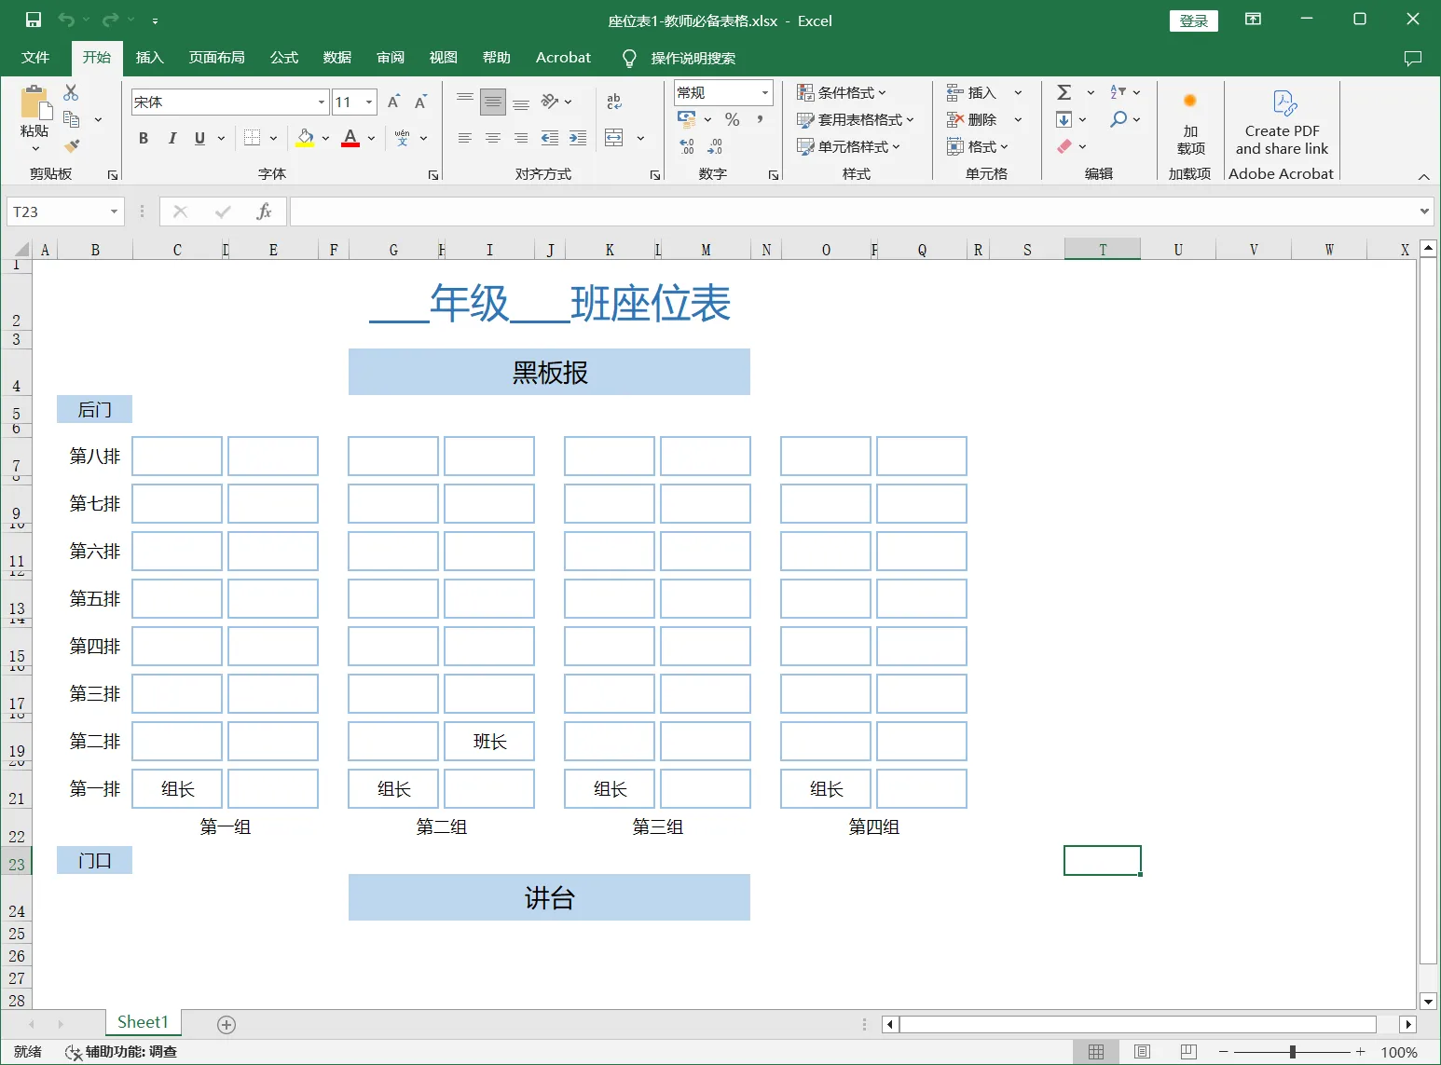The image size is (1441, 1065).
Task: Click the Increase Font Size icon
Action: click(393, 102)
